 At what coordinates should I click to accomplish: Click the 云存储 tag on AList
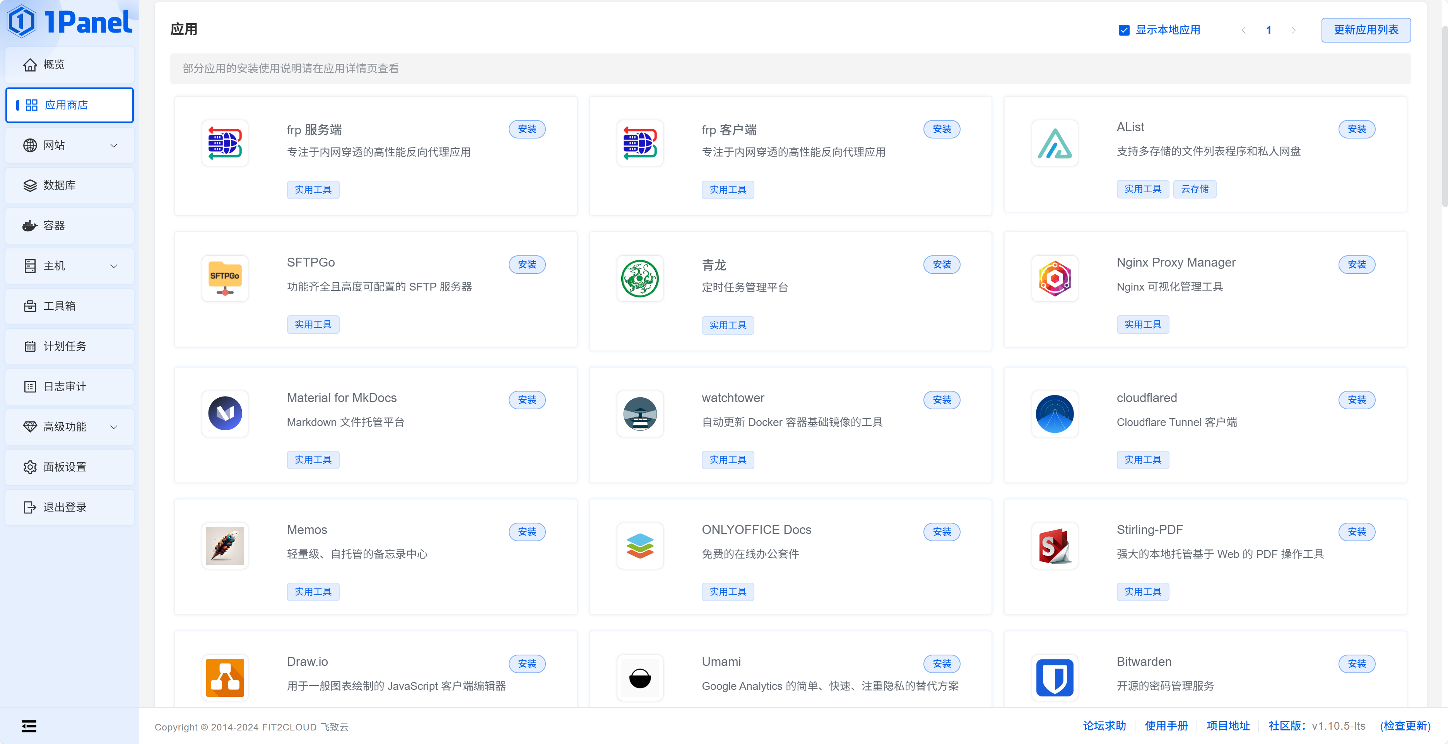tap(1195, 189)
